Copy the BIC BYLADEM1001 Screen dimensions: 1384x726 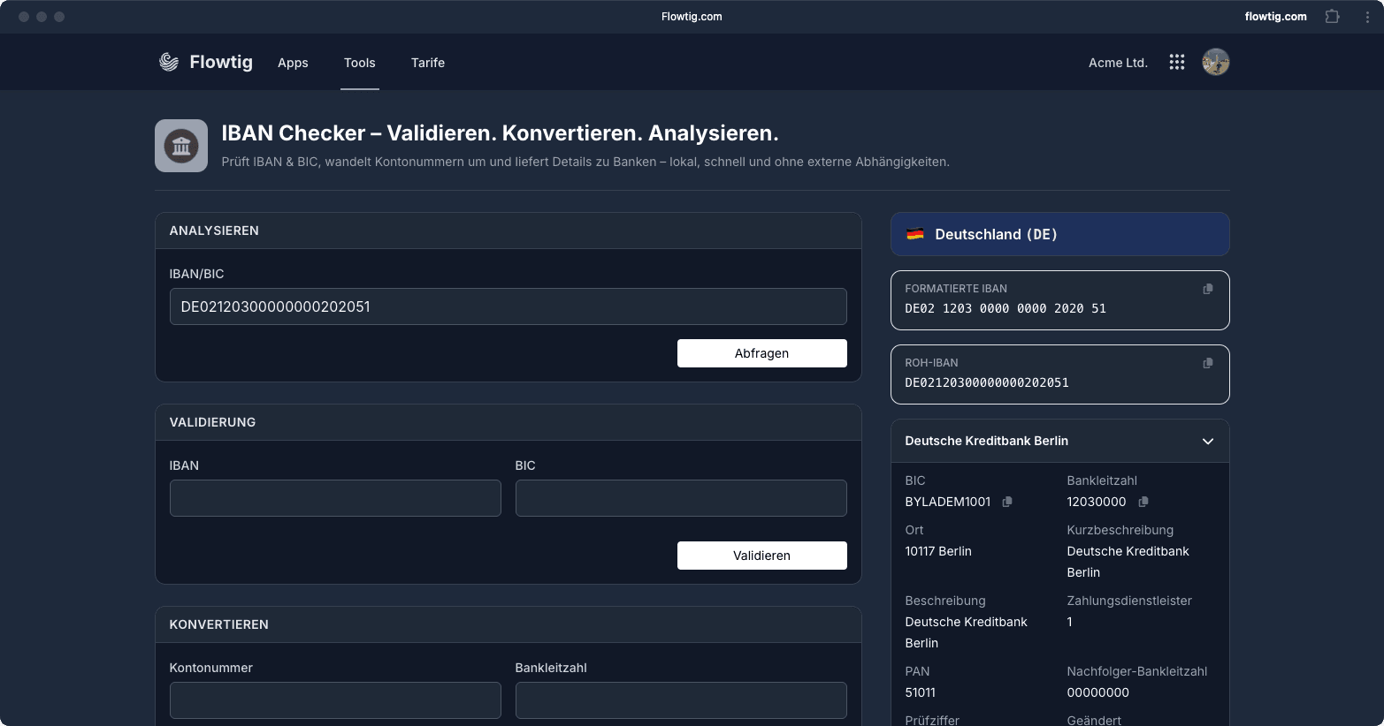[1007, 502]
